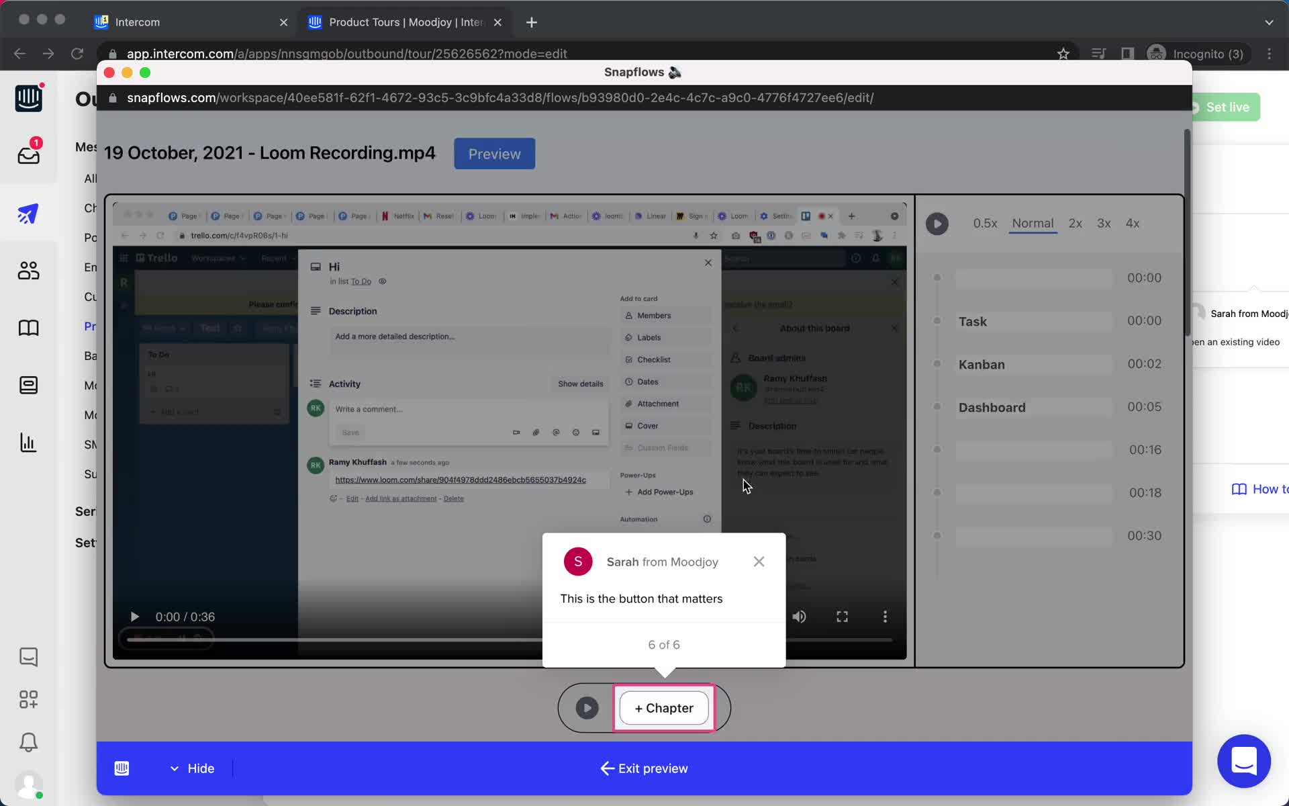The height and width of the screenshot is (806, 1289).
Task: Click the + Chapter button
Action: coord(664,708)
